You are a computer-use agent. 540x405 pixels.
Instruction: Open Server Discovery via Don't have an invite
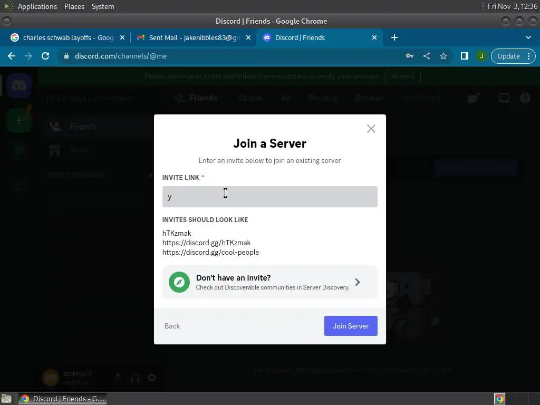click(269, 282)
